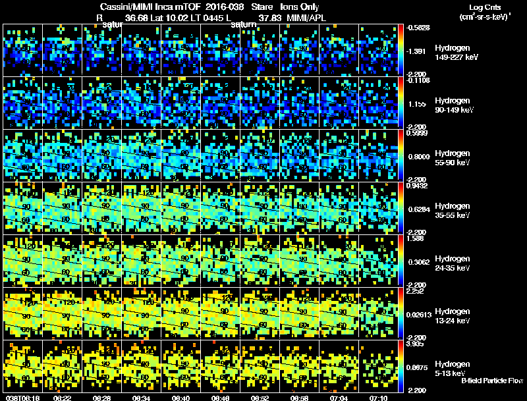Click the 0.9432 color scale value
This screenshot has width=527, height=401.
coord(417,186)
